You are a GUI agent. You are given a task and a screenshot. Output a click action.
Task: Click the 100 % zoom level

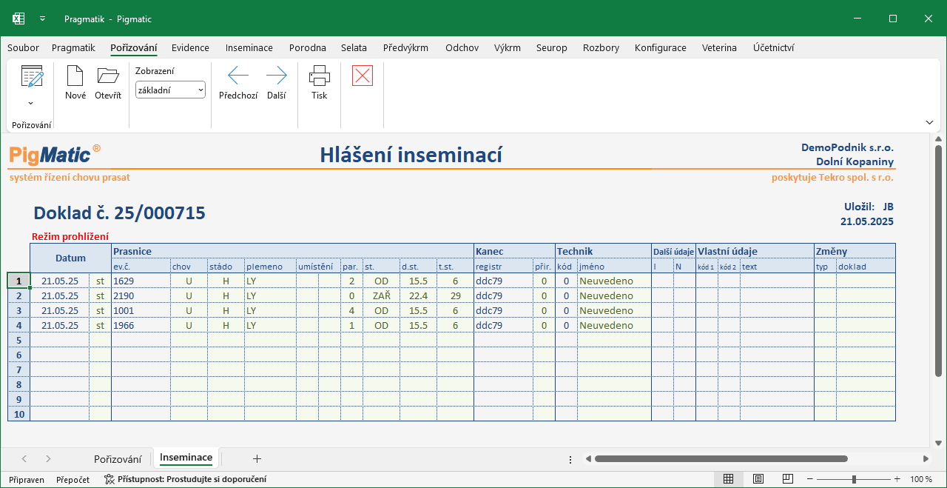(921, 479)
